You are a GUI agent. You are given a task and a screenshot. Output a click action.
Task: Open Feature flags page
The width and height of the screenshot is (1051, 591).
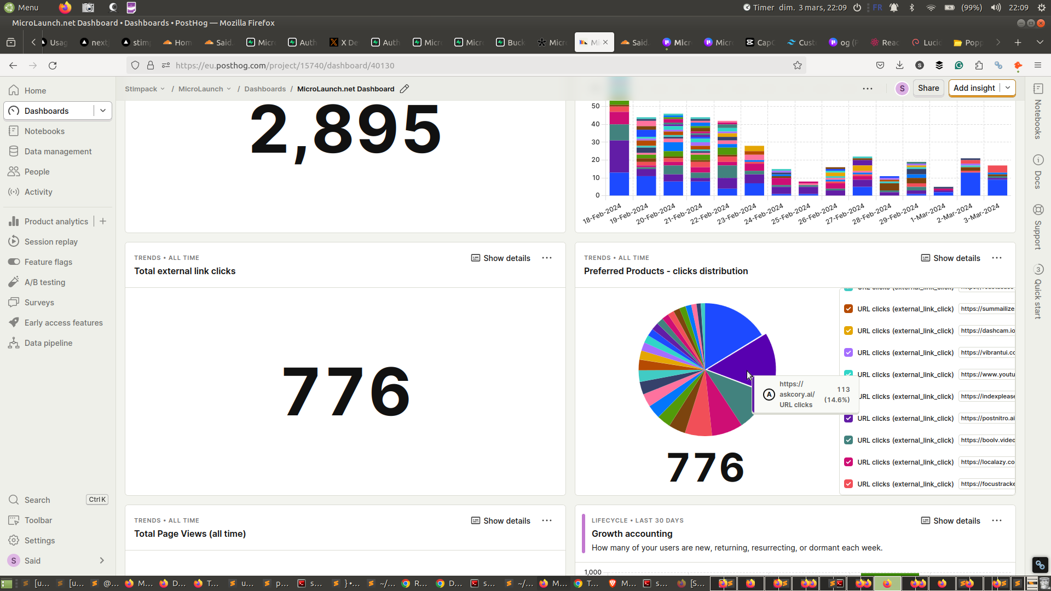click(x=48, y=262)
